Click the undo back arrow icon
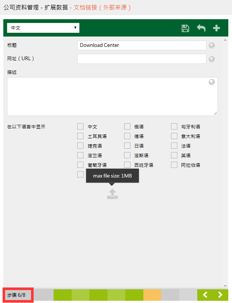Image resolution: width=232 pixels, height=303 pixels. tap(201, 28)
